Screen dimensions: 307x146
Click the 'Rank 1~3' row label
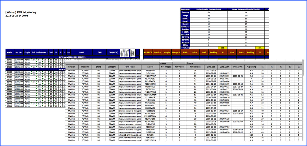coord(185,27)
